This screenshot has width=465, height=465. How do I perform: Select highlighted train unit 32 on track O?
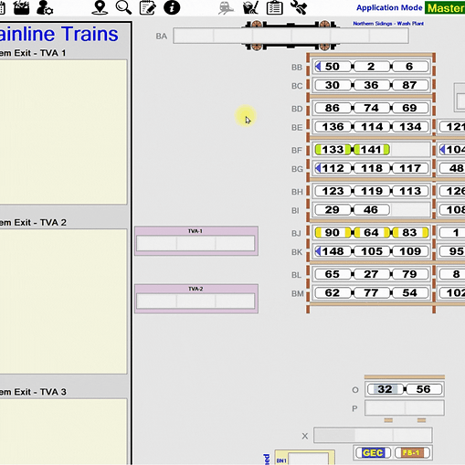pyautogui.click(x=386, y=389)
